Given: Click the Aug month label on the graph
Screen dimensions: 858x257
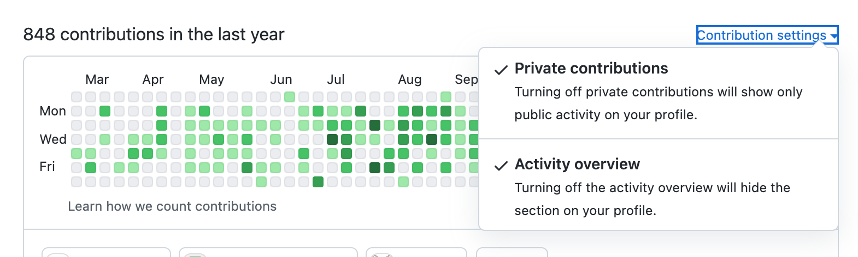Looking at the screenshot, I should click(x=410, y=79).
